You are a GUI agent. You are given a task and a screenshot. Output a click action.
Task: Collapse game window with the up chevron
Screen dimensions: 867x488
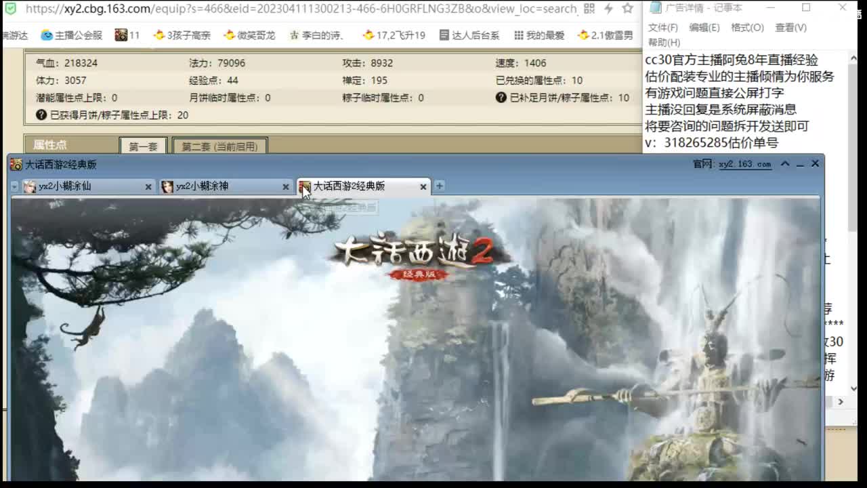tap(785, 163)
